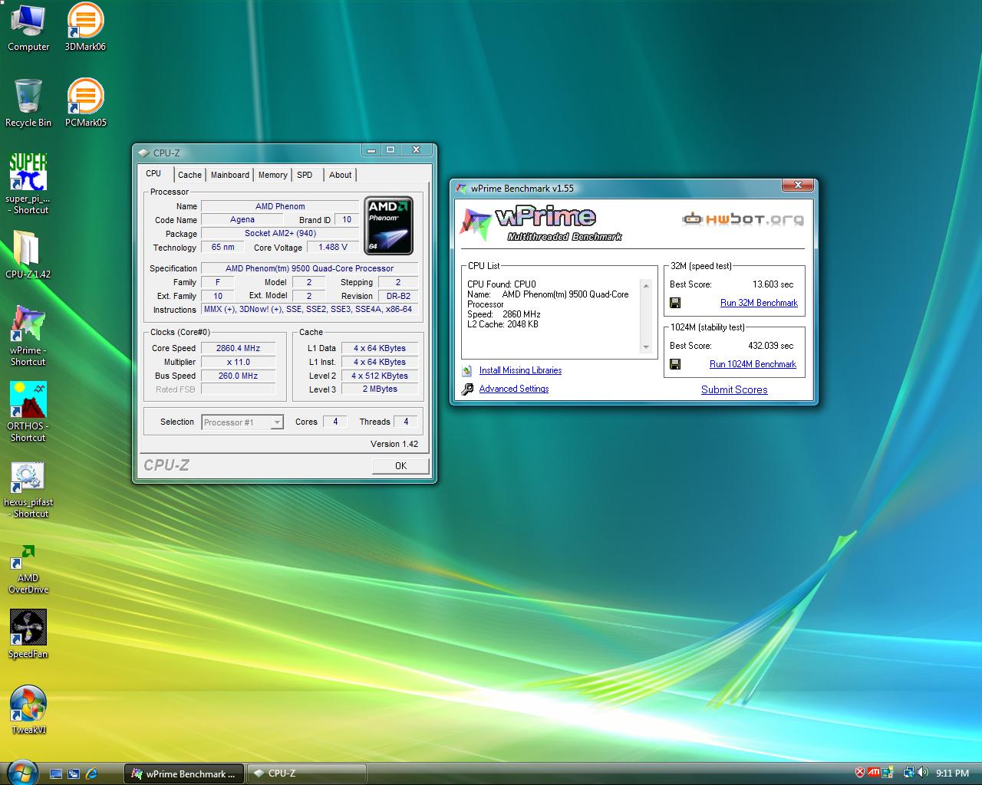The height and width of the screenshot is (785, 982).
Task: Open the Computer desktop icon
Action: click(x=28, y=28)
